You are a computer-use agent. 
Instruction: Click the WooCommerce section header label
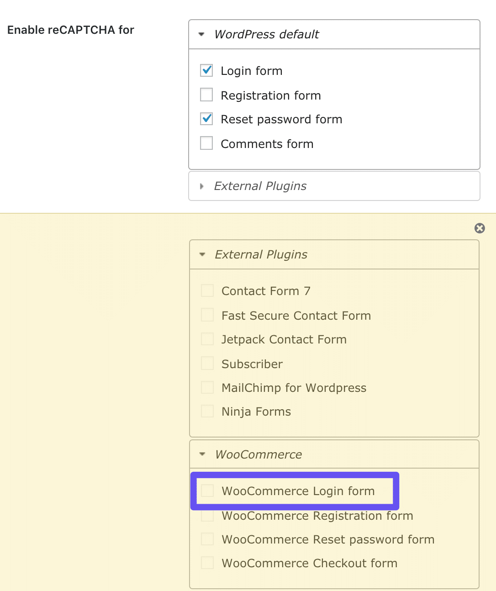tap(259, 454)
